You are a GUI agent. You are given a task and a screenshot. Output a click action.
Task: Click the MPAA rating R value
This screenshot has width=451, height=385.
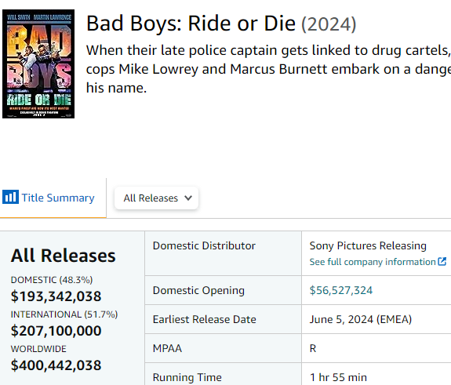coord(313,348)
